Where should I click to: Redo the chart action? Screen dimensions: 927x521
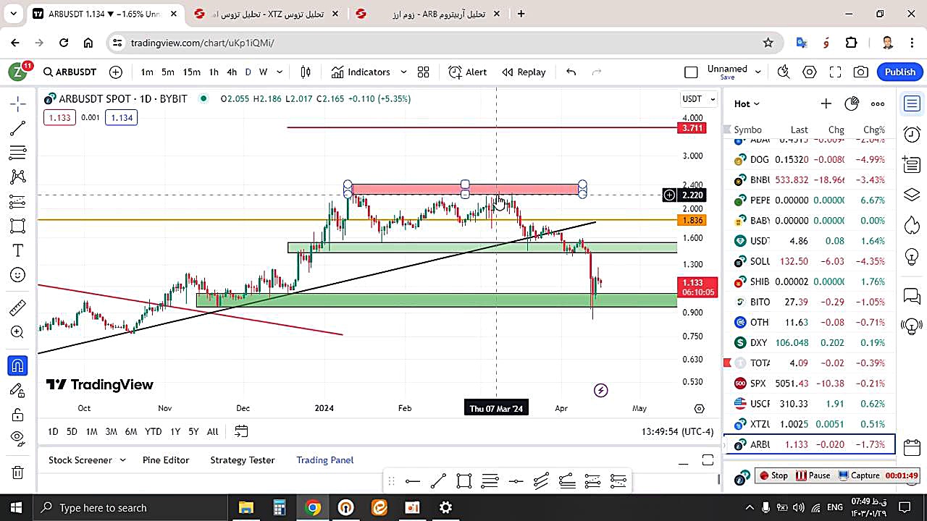(x=597, y=72)
